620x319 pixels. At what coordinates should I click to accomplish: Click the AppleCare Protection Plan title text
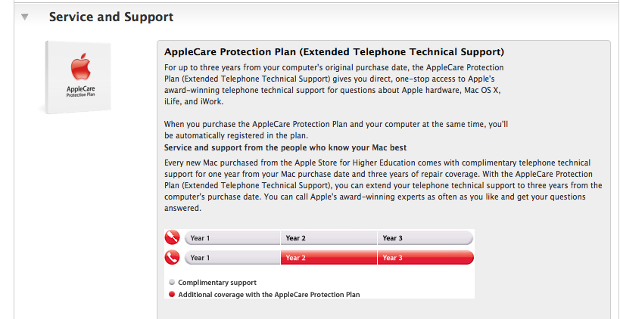pos(334,51)
